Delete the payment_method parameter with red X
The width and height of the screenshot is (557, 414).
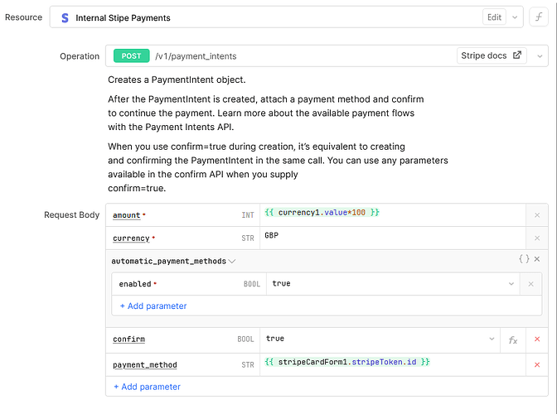tap(537, 364)
